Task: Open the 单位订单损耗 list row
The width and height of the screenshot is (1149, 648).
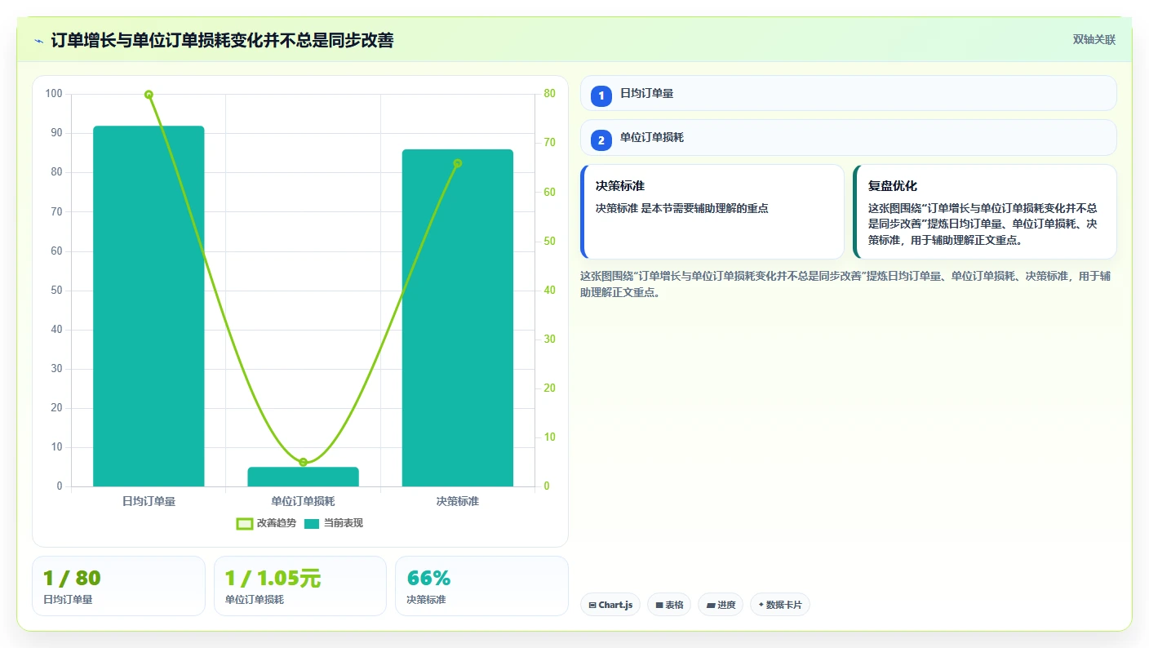Action: pos(848,137)
